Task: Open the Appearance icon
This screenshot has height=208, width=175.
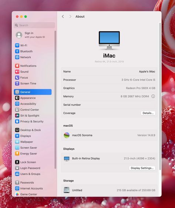Action: tap(17, 98)
